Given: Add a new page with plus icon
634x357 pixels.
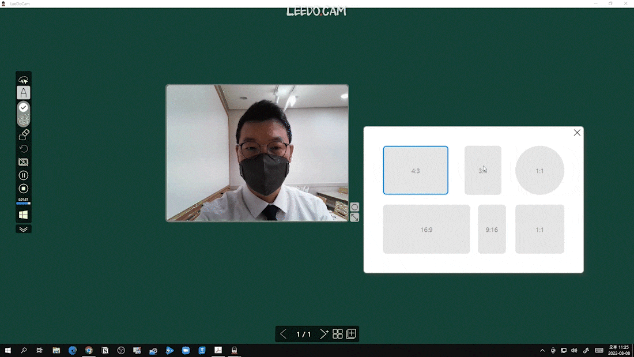Looking at the screenshot, I should click(x=351, y=334).
